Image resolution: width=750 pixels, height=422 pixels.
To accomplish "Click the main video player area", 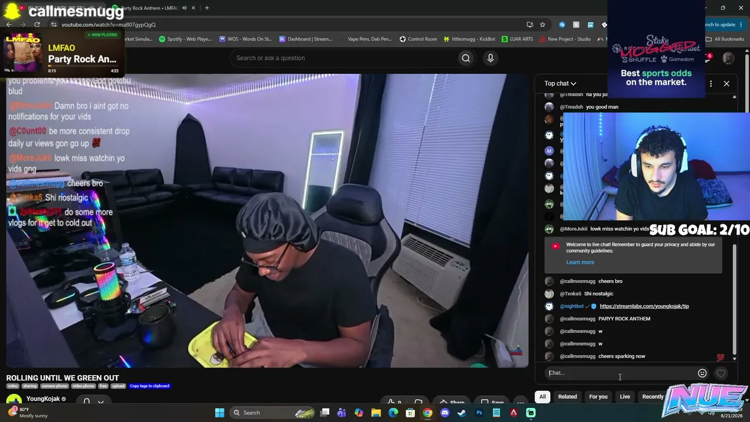I will [267, 220].
